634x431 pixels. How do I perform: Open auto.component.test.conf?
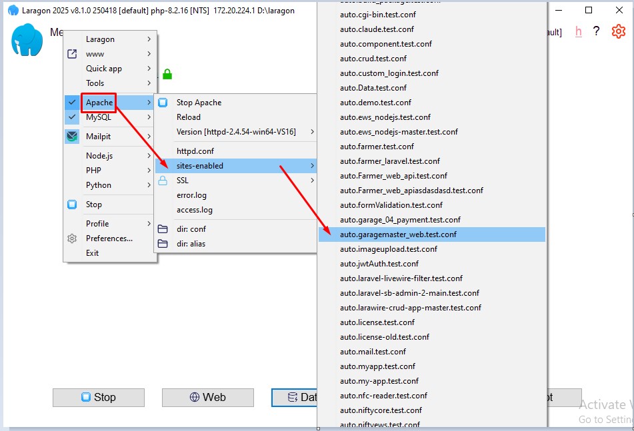pyautogui.click(x=432, y=43)
